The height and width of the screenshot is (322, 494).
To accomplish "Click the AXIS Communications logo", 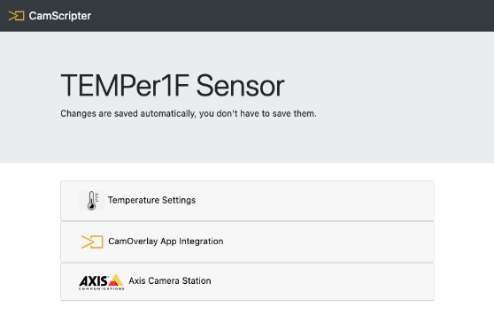I will pyautogui.click(x=101, y=281).
